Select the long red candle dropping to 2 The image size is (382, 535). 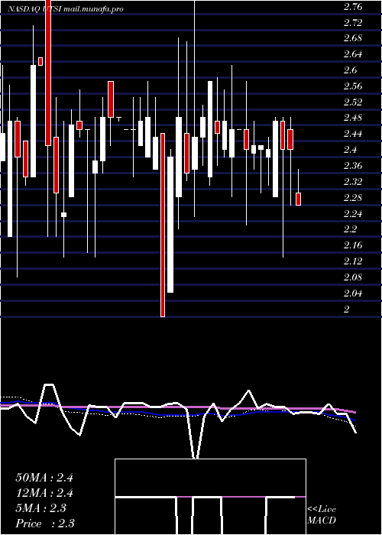pyautogui.click(x=163, y=225)
